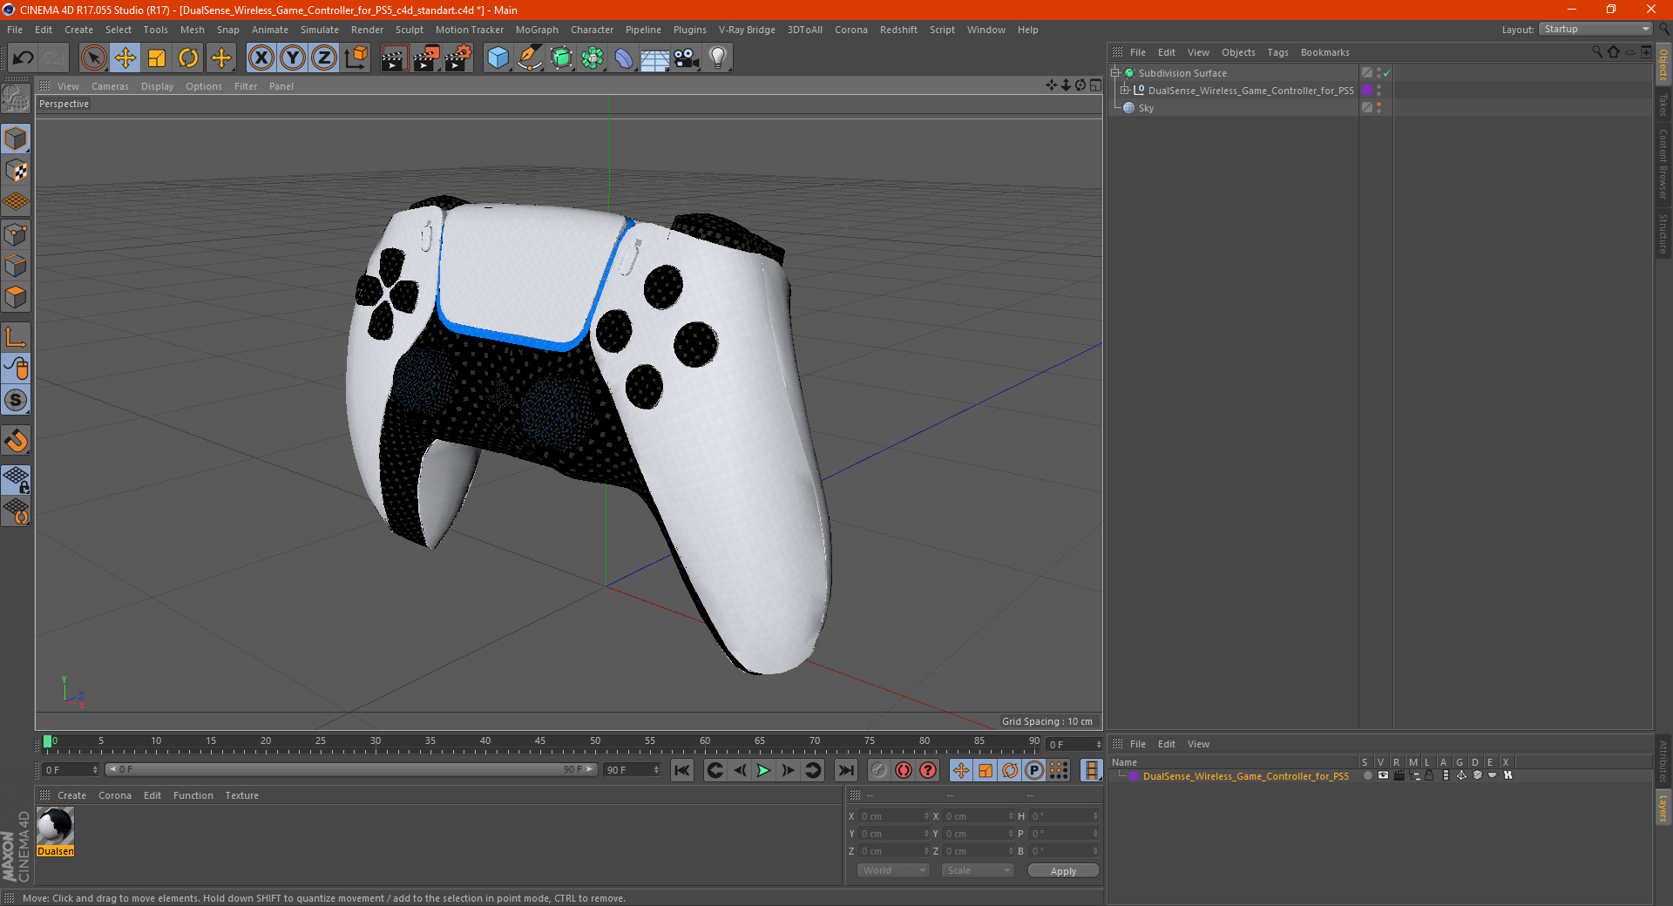Viewport: 1673px width, 906px height.
Task: Open the Deformer objects icon
Action: (624, 58)
